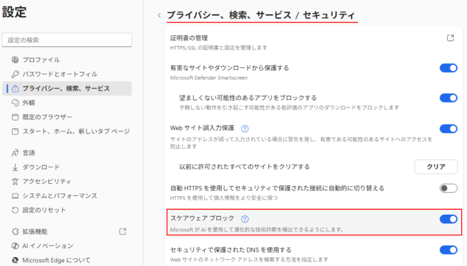Disable the スケアウェア ブロック toggle
This screenshot has height=266, width=467.
click(x=448, y=219)
